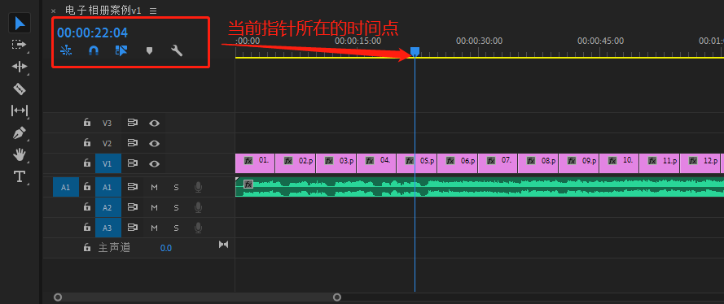Toggle V1 track targeting

pos(108,163)
